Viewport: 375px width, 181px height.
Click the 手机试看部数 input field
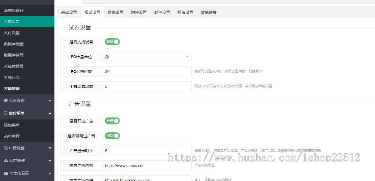click(147, 87)
